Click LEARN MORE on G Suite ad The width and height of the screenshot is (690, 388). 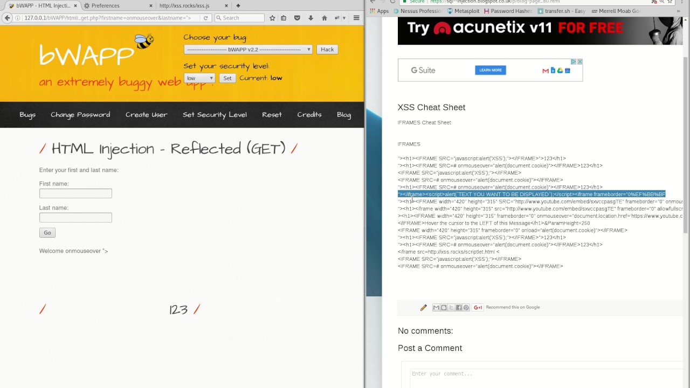tap(491, 70)
